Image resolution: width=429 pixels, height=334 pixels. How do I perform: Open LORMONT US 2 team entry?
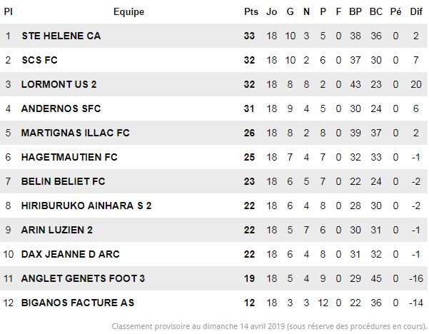pyautogui.click(x=59, y=84)
